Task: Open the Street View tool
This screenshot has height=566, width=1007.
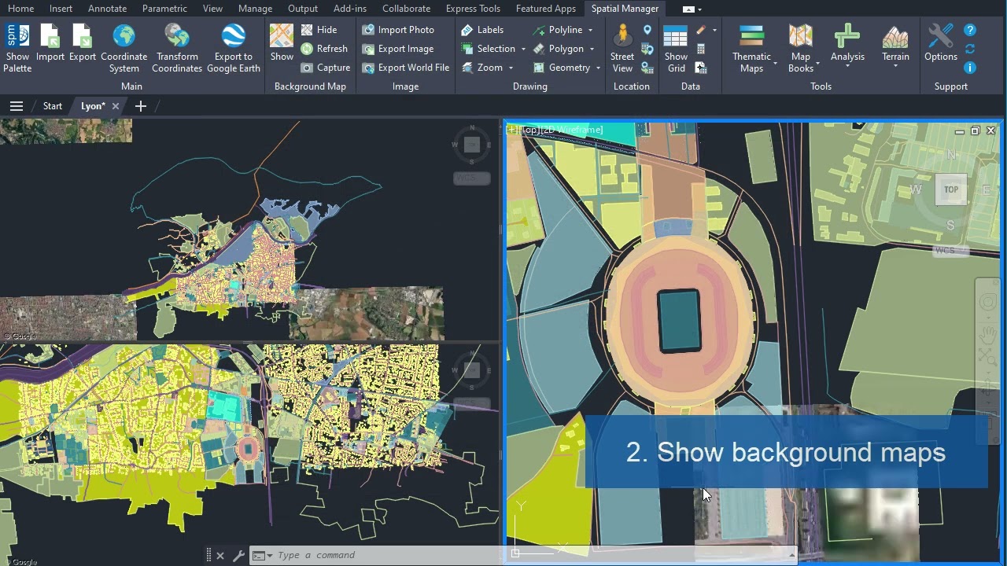Action: point(622,48)
